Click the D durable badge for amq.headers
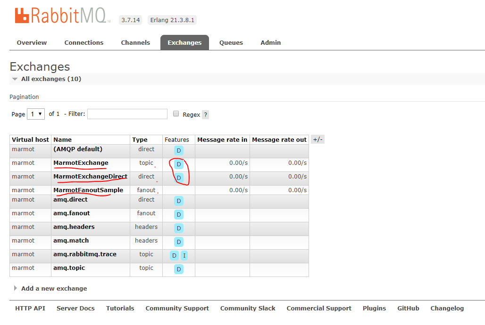Image resolution: width=485 pixels, height=325 pixels. click(178, 228)
